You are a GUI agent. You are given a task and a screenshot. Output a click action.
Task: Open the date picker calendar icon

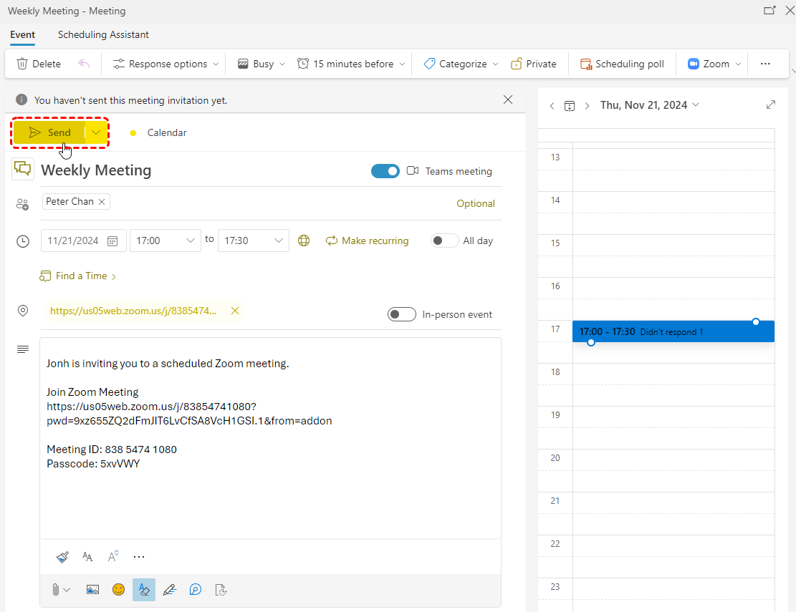click(x=112, y=241)
